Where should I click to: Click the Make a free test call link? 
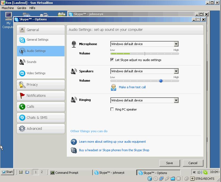point(132,87)
